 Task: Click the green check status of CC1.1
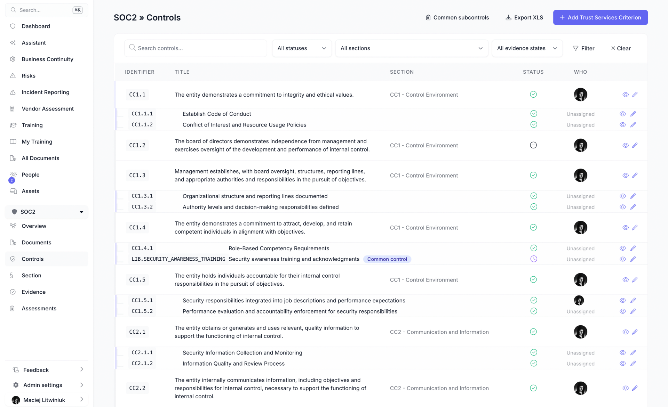pyautogui.click(x=533, y=95)
